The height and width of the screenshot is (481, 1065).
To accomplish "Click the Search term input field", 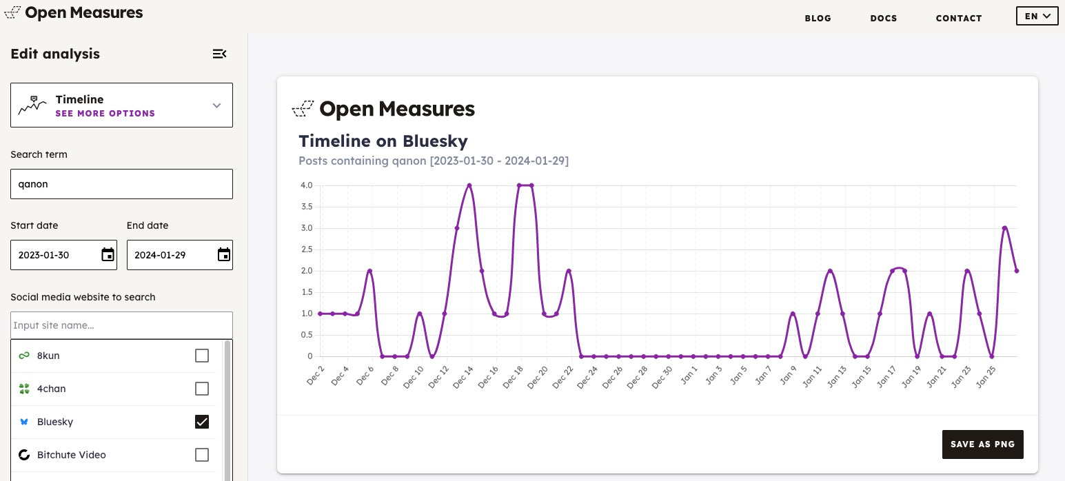I will tap(121, 184).
